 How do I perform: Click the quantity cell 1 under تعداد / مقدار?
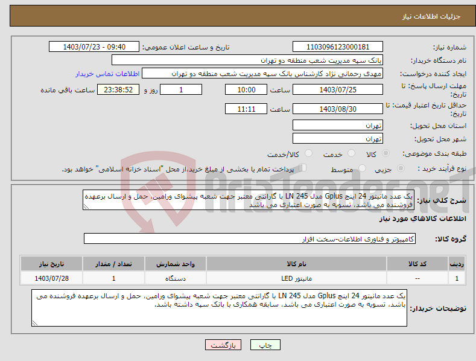point(113,278)
